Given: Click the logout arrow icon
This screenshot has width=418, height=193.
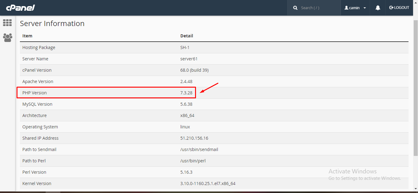Looking at the screenshot, I should coord(391,8).
